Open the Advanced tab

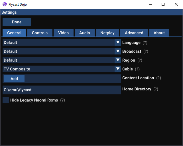134,33
